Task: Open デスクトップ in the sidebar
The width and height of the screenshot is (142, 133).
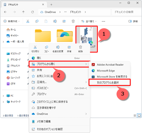Action: pos(13,54)
